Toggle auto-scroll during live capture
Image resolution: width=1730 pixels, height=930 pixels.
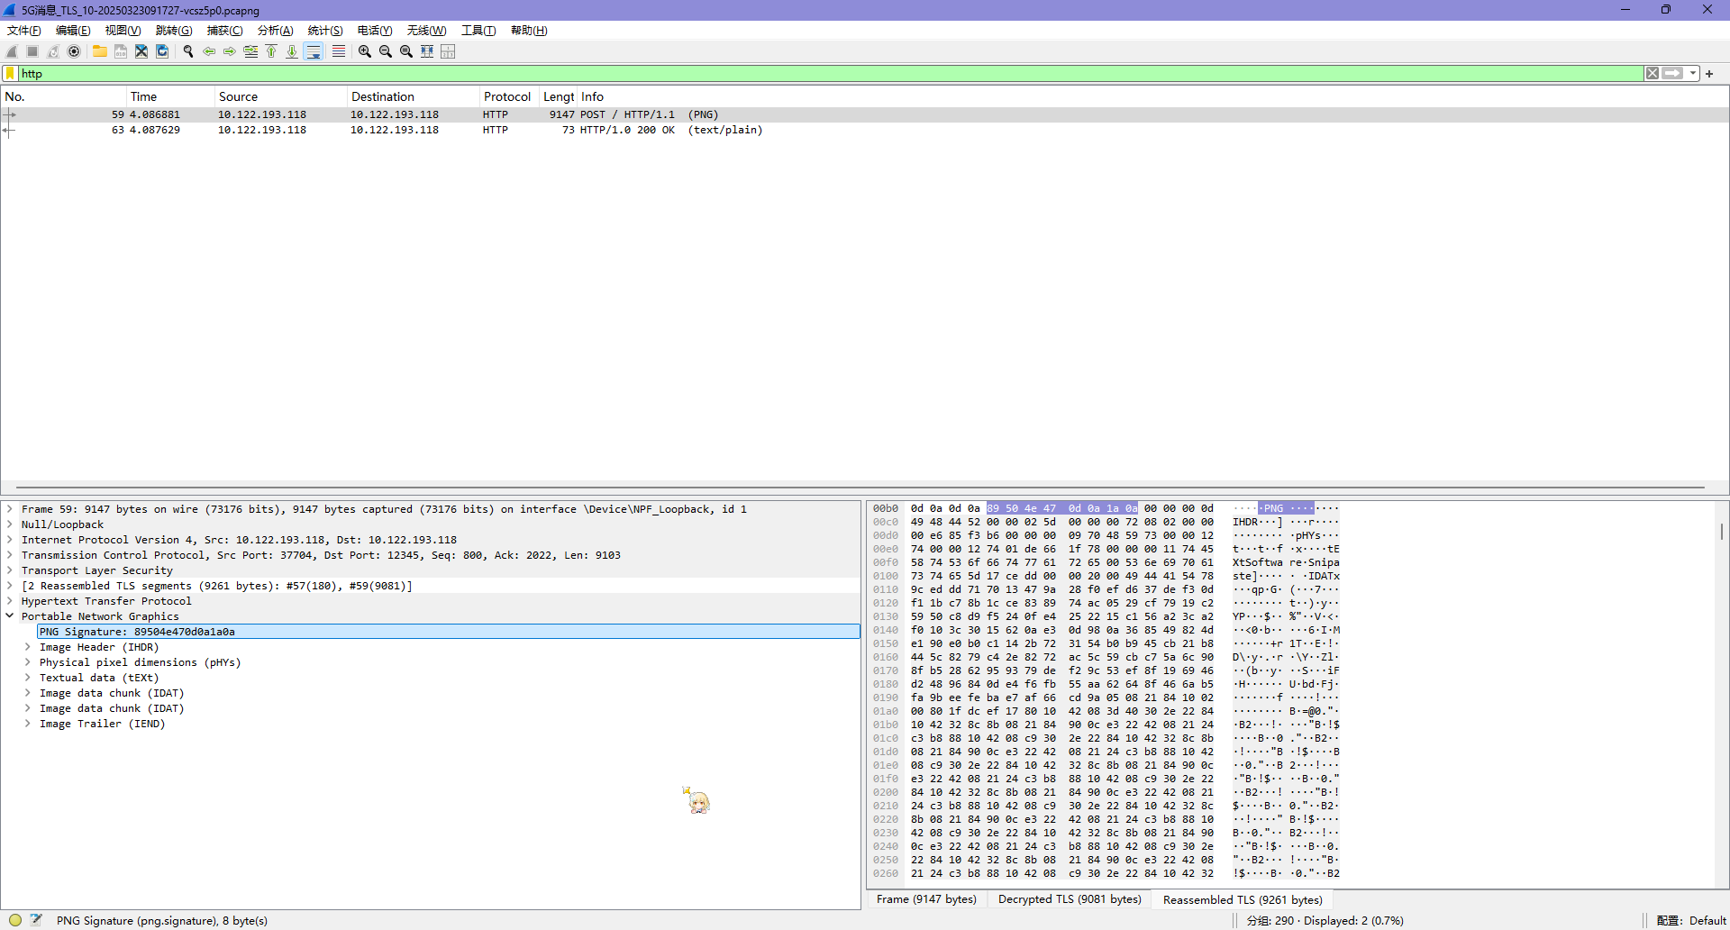[314, 51]
